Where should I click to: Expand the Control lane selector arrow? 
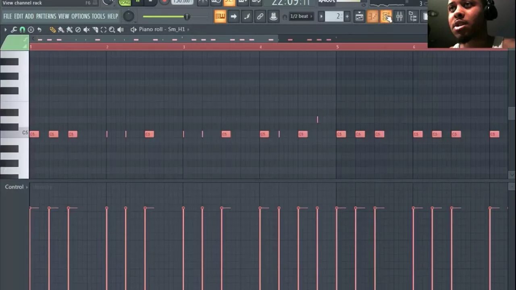tap(27, 187)
